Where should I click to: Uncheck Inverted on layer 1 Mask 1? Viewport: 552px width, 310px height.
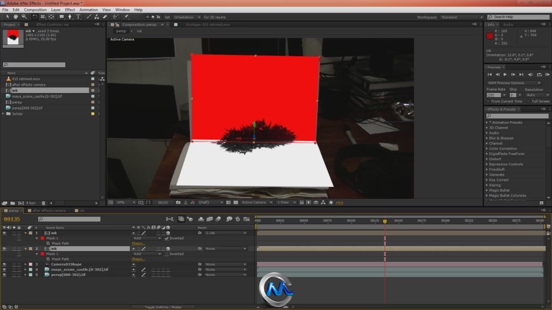click(x=166, y=238)
